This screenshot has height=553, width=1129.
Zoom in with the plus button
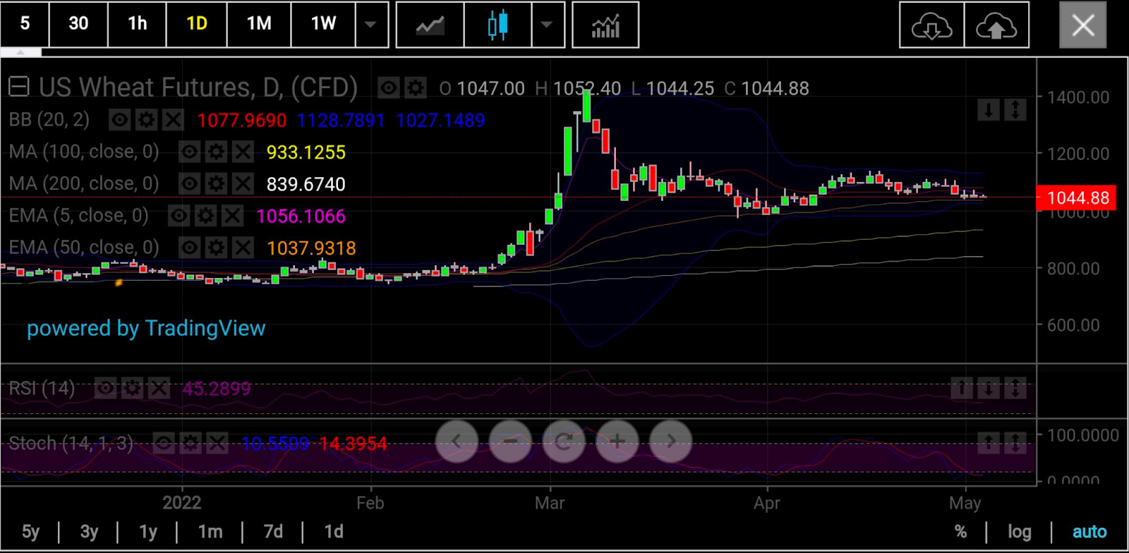pos(617,442)
